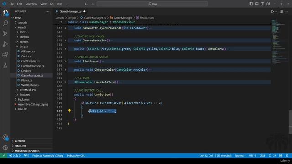Open the Run menu

(59, 4)
